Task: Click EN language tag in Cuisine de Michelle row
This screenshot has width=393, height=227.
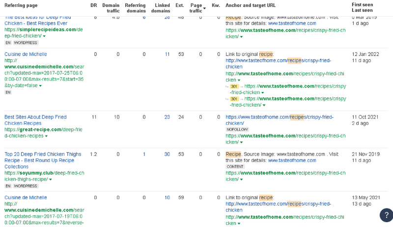Action: click(x=8, y=92)
